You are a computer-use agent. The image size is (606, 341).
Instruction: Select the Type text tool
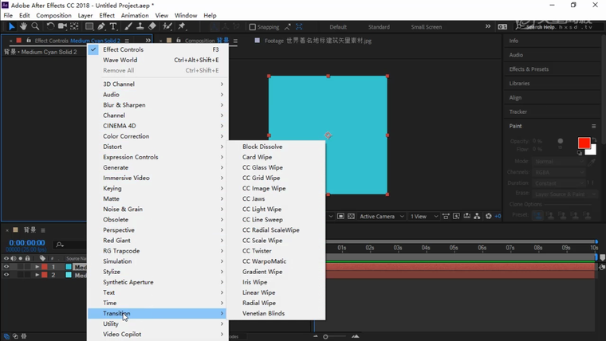click(x=114, y=26)
